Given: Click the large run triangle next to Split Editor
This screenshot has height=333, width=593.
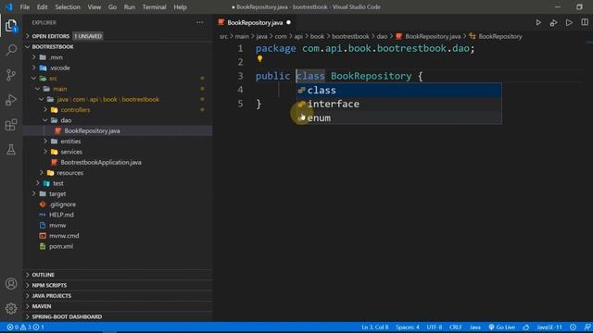Looking at the screenshot, I should tap(569, 22).
